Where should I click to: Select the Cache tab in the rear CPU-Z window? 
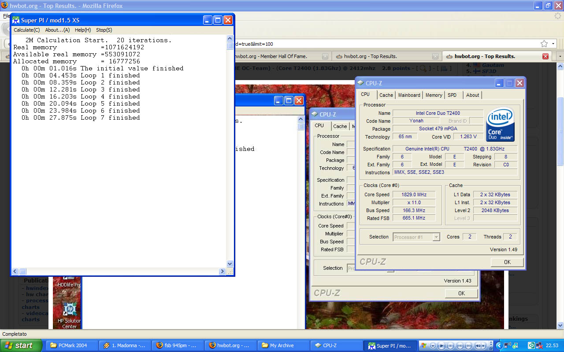point(340,126)
